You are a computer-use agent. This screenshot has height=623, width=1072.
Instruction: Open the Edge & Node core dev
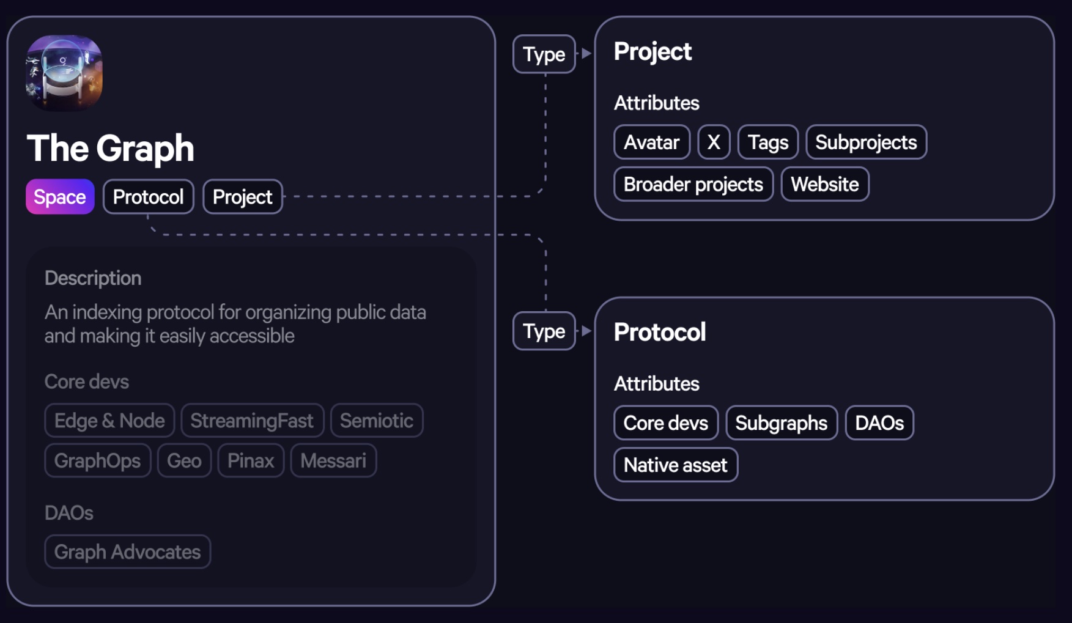109,421
